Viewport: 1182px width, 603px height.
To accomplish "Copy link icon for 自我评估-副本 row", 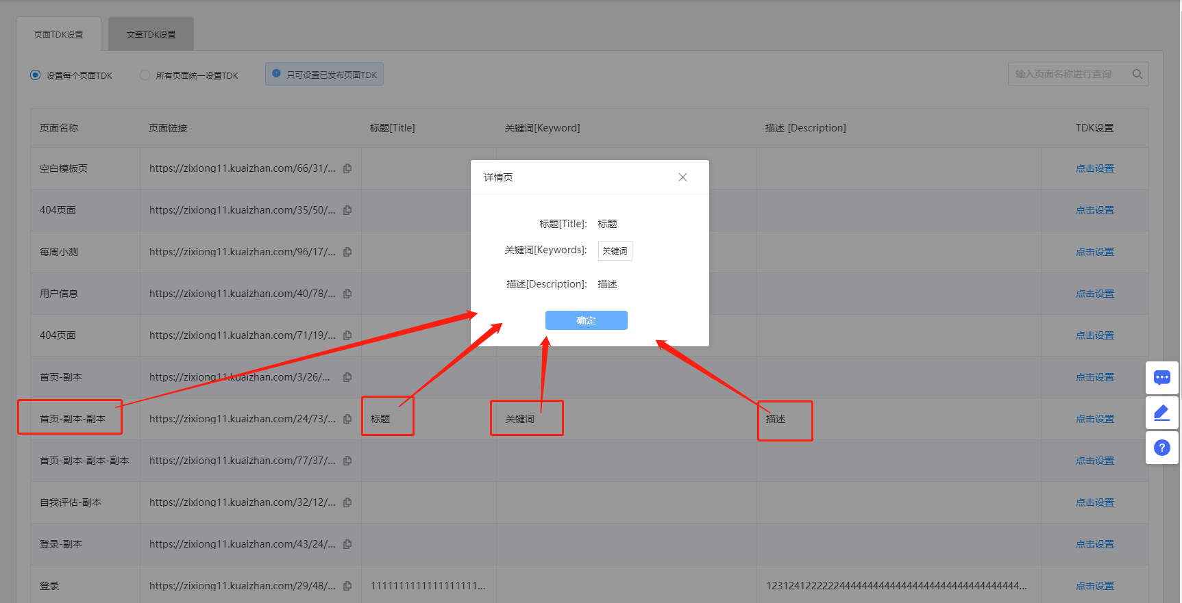I will click(x=347, y=502).
